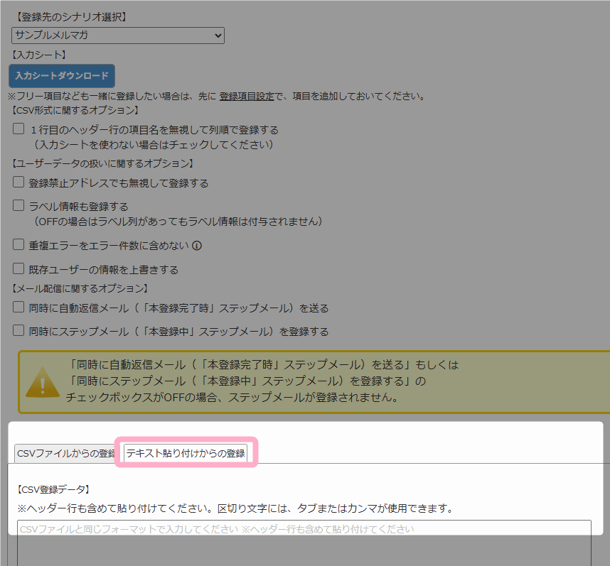610x566 pixels.
Task: Click the 【ユーザーデータの扱いに関するオプション】 heading
Action: tap(102, 163)
